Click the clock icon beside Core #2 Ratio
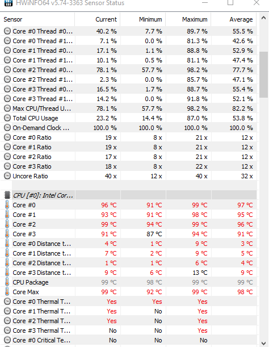Viewport: 269px width, 347px height. 7,157
